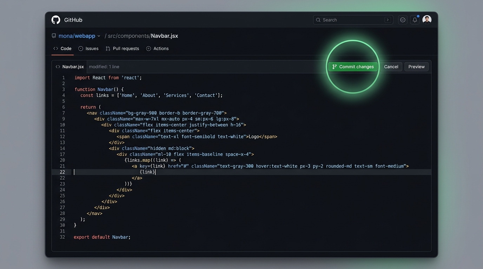Click the 'function Navbar() {' code line
Viewport: 483px width, 269px height.
pos(99,89)
